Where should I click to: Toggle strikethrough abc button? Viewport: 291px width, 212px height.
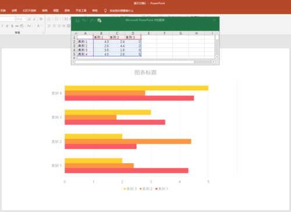tap(17, 26)
